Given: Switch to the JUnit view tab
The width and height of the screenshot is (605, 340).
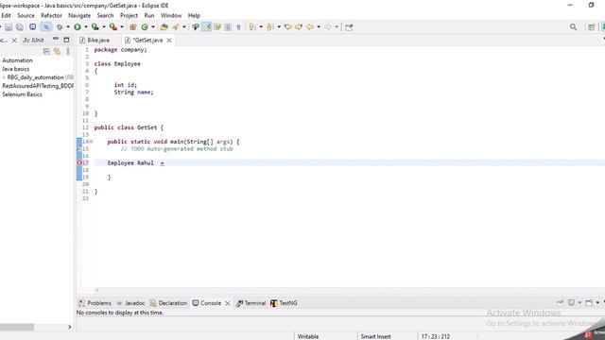Looking at the screenshot, I should click(33, 40).
